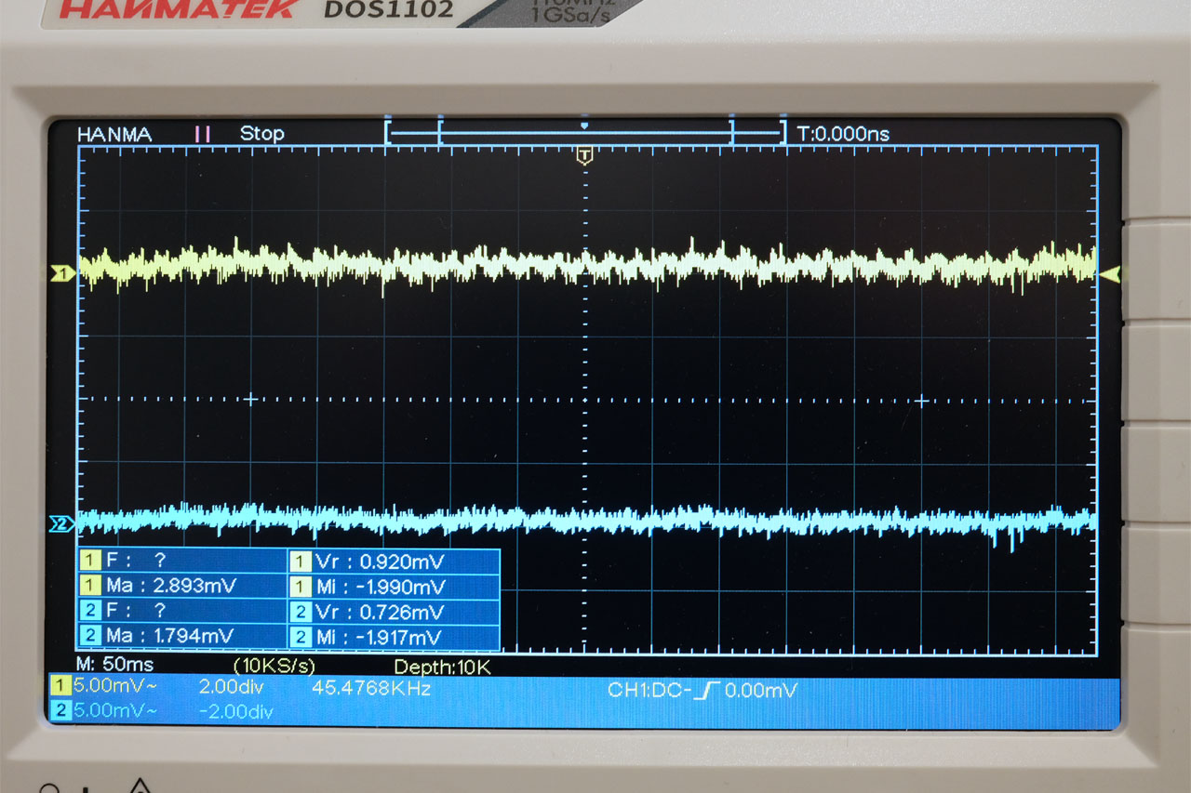Click the cyan channel 2 badge beside 5.00mV~
1191x793 pixels.
(x=60, y=712)
